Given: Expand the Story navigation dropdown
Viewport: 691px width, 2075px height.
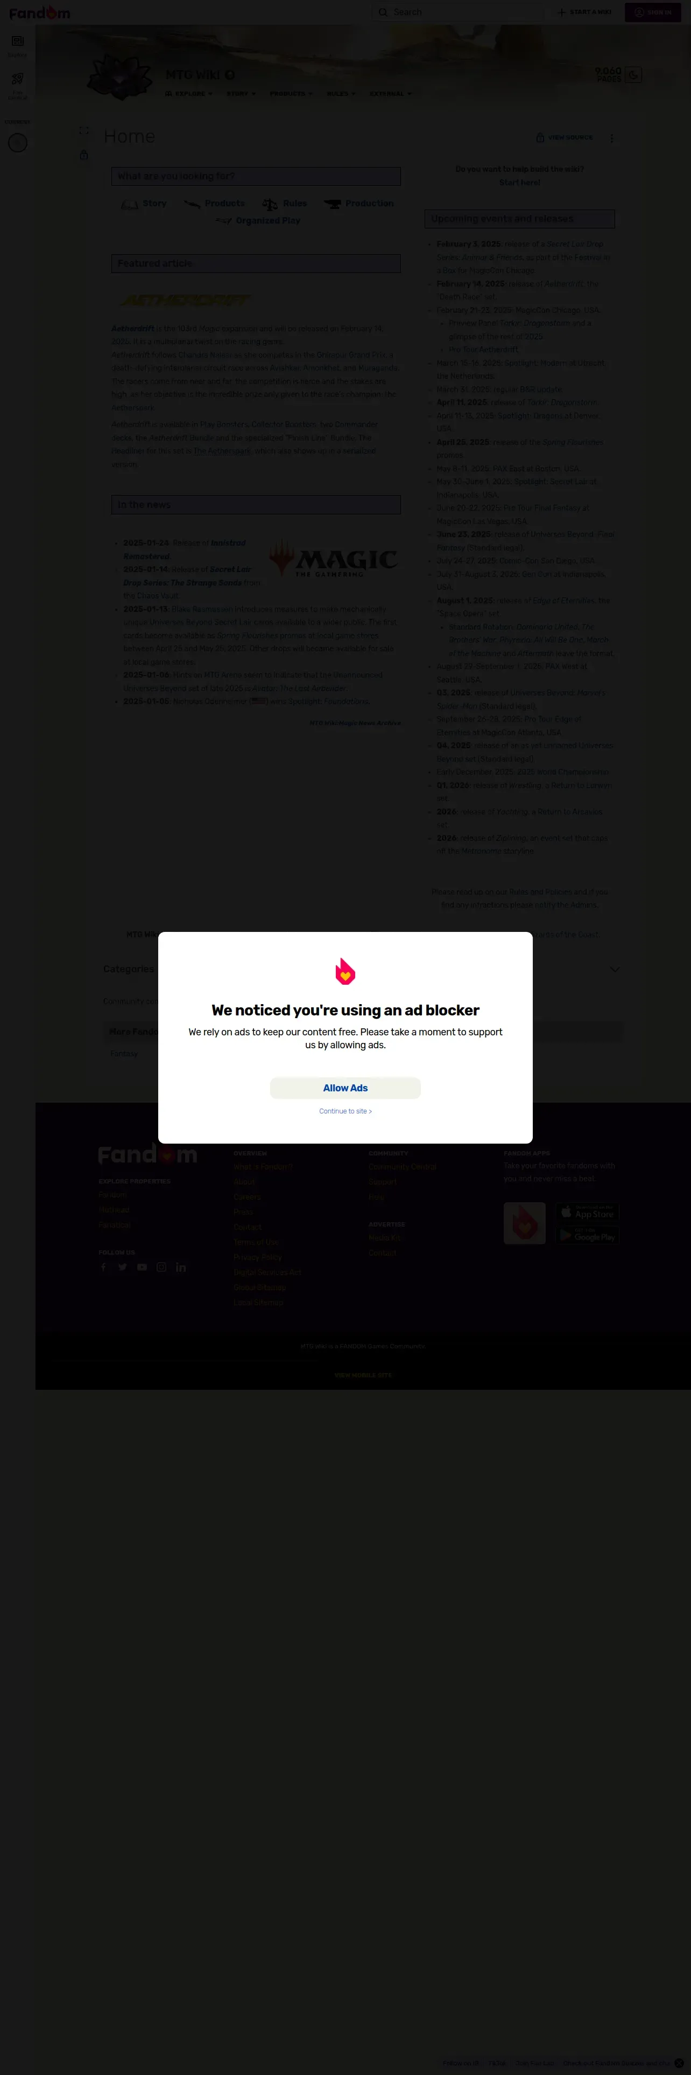Looking at the screenshot, I should [x=241, y=93].
